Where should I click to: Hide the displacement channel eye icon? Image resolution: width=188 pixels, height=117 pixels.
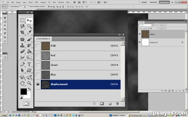coord(38,85)
